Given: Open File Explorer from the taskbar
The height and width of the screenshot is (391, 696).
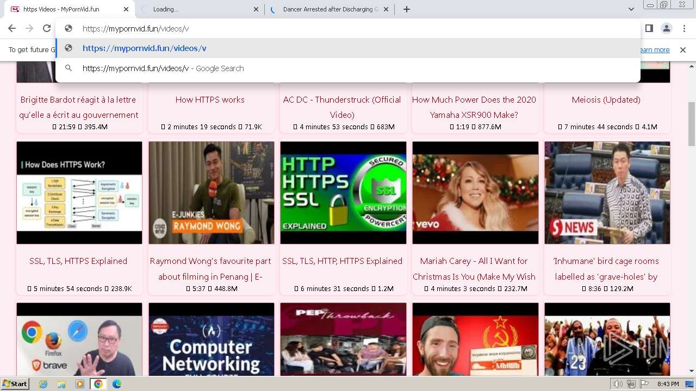Looking at the screenshot, I should click(61, 384).
